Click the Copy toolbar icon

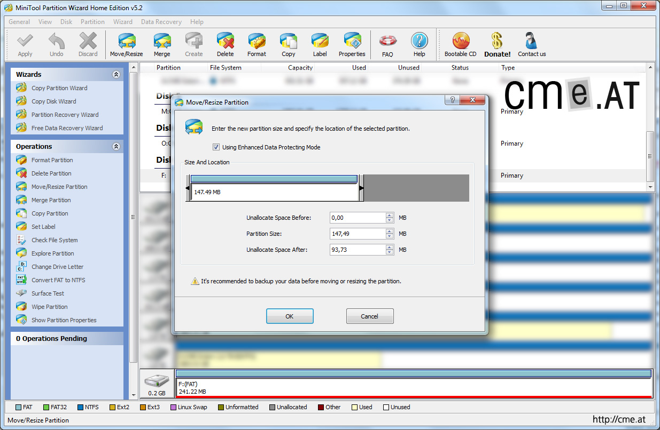pyautogui.click(x=289, y=44)
